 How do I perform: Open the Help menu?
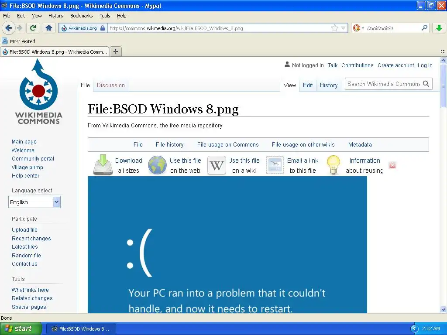[122, 16]
